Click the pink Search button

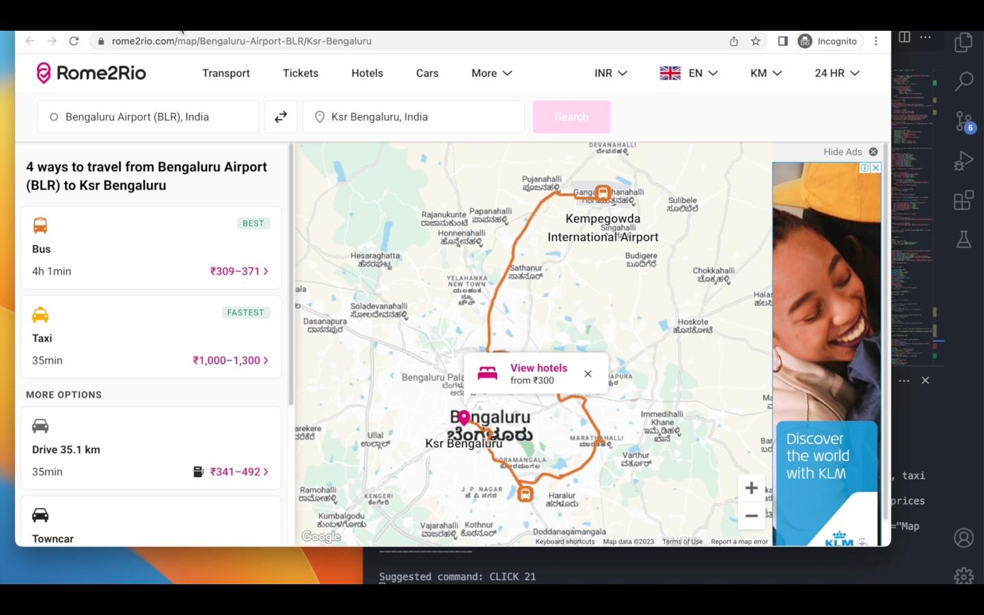[x=572, y=117]
